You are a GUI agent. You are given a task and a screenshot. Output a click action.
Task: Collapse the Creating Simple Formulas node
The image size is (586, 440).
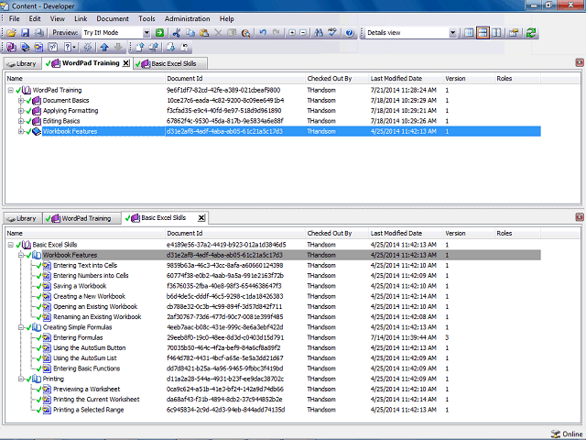pyautogui.click(x=21, y=327)
